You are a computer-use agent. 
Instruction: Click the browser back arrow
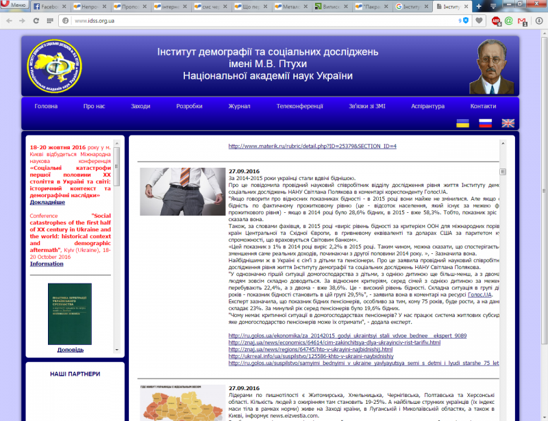[x=9, y=21]
